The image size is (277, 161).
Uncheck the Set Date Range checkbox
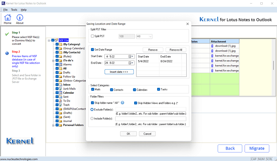tap(92, 49)
